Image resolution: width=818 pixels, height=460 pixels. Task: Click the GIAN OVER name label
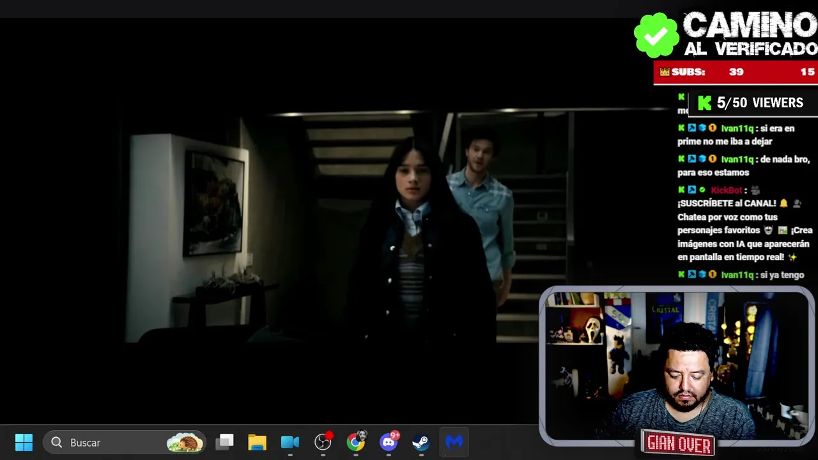coord(679,443)
